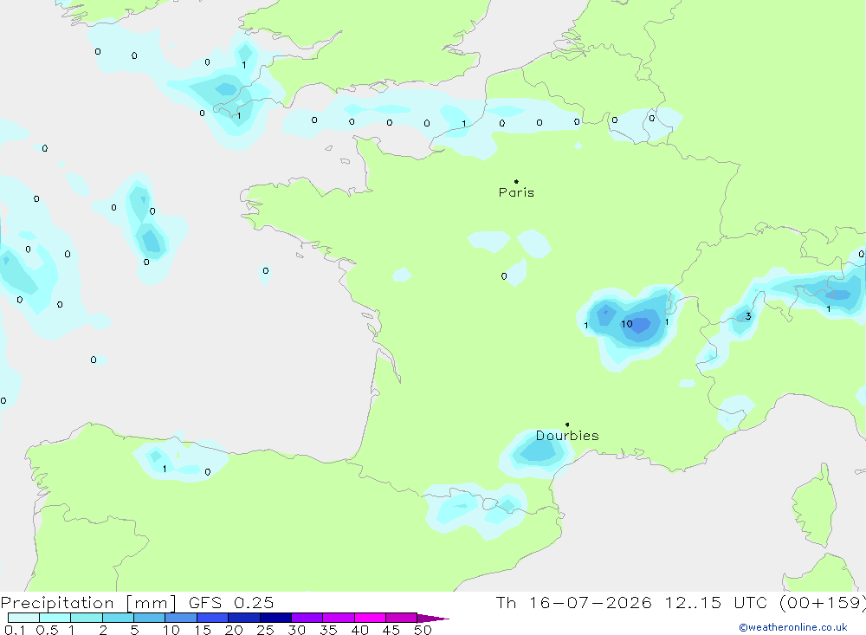Select the purple 30 mm legend swatch
The height and width of the screenshot is (635, 866).
click(x=307, y=618)
